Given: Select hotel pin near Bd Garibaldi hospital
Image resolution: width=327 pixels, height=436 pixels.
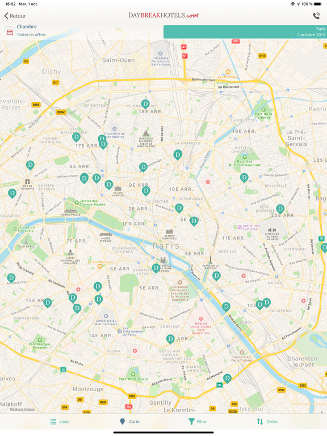Looking at the screenshot, I should (x=73, y=299).
